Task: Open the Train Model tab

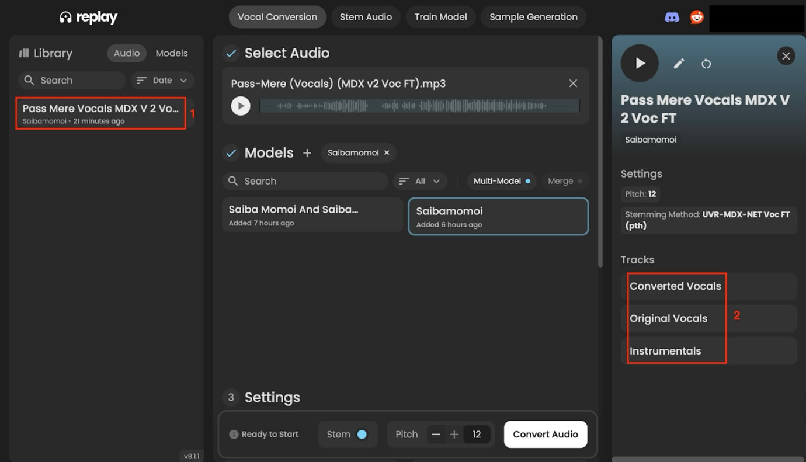Action: click(x=440, y=17)
